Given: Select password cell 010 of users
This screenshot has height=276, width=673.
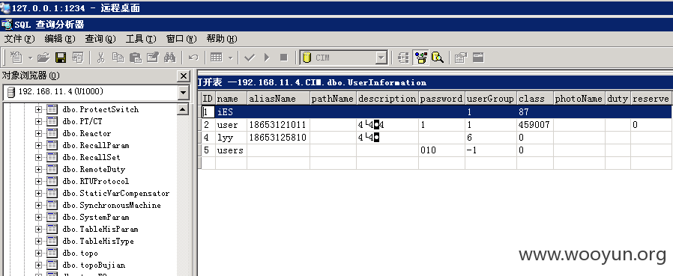Looking at the screenshot, I should click(x=441, y=150).
